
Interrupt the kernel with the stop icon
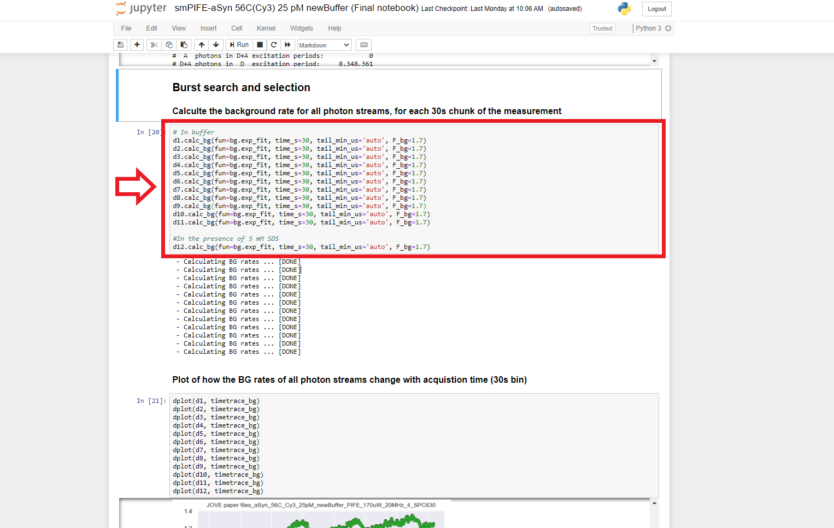coord(260,45)
